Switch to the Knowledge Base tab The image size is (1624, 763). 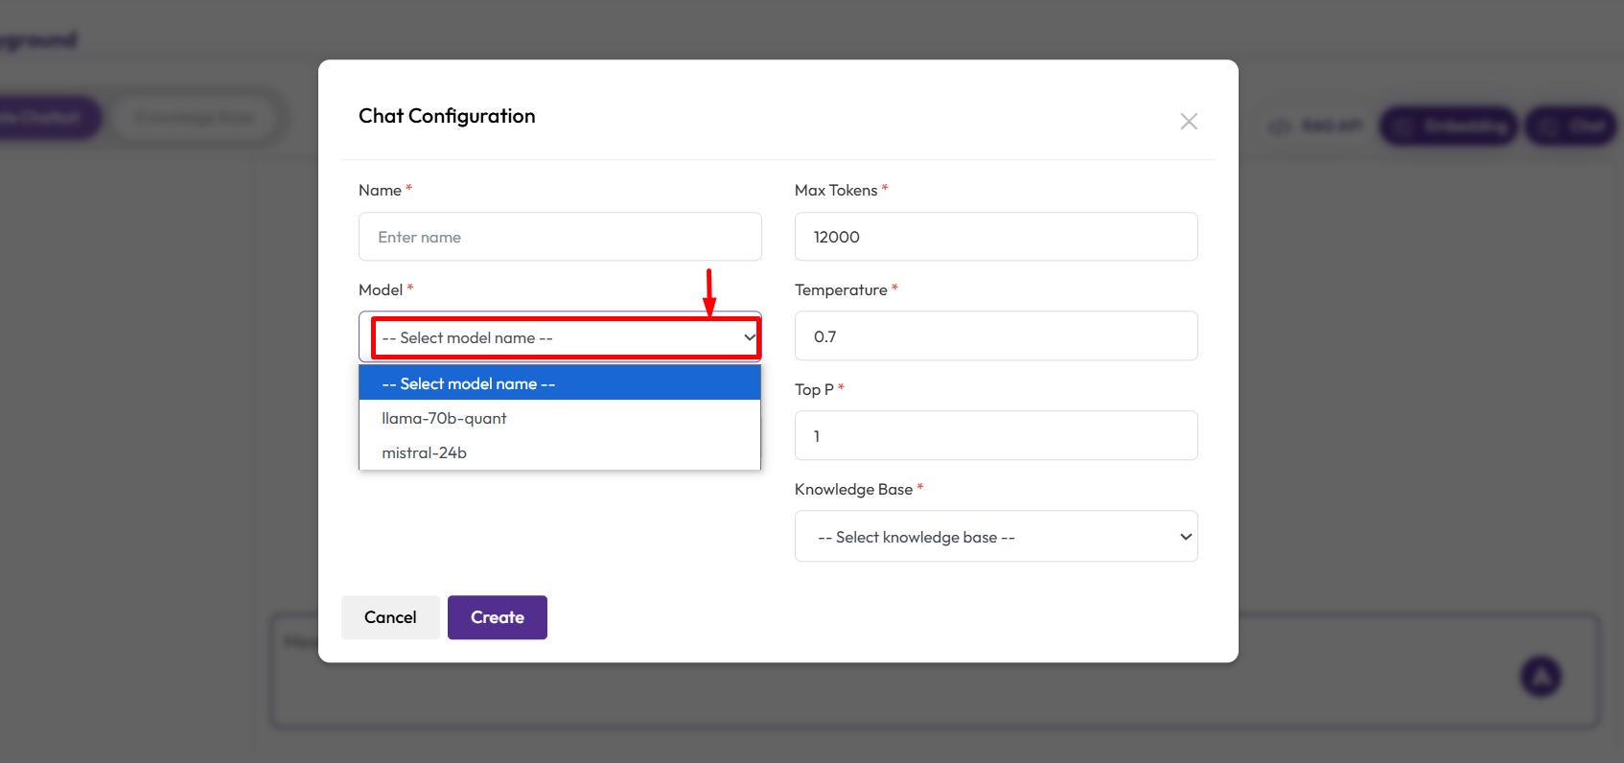point(195,118)
